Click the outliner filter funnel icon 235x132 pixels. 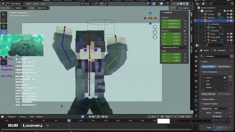232,4
